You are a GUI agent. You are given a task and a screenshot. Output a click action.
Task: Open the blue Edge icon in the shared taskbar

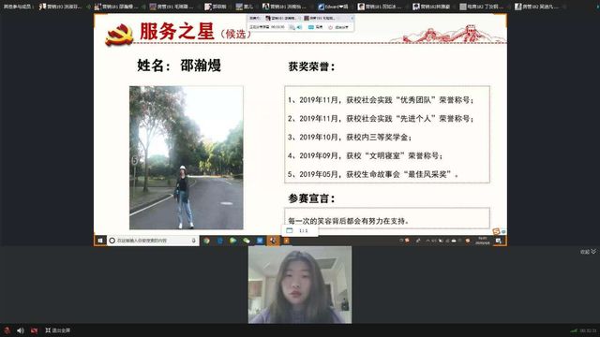(220, 241)
